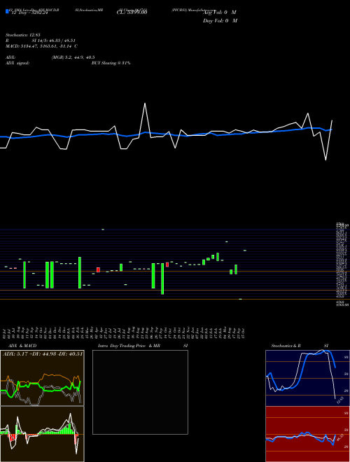This screenshot has height=462, width=350.
Task: Select the 'Avg Vol: 0 M' text
Action: [x=220, y=13]
